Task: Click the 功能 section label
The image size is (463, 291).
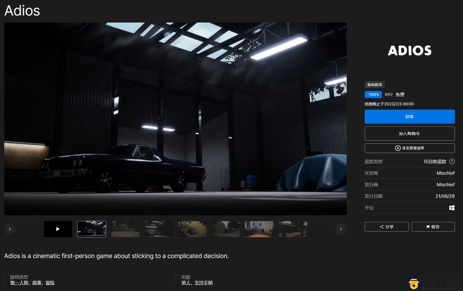Action: coord(186,277)
